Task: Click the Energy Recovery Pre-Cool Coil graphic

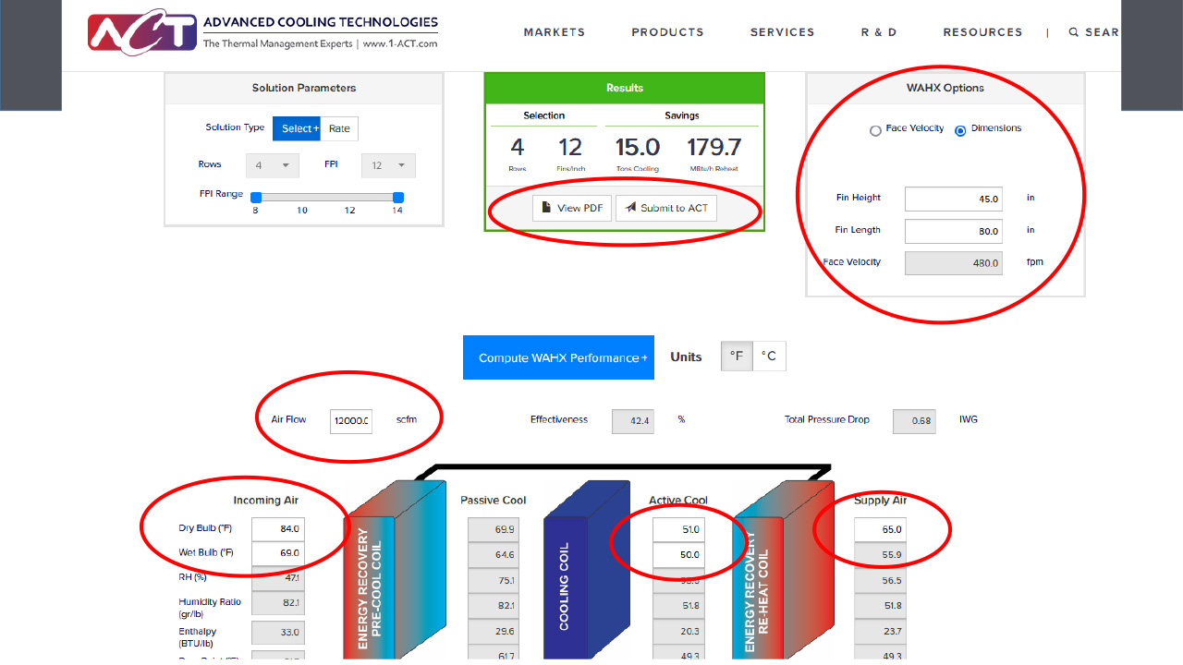Action: pos(395,569)
